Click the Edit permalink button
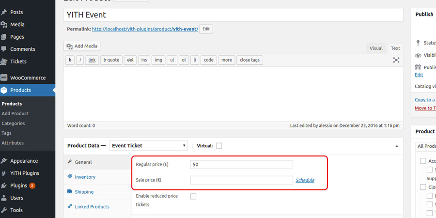This screenshot has width=436, height=218. pos(206,29)
